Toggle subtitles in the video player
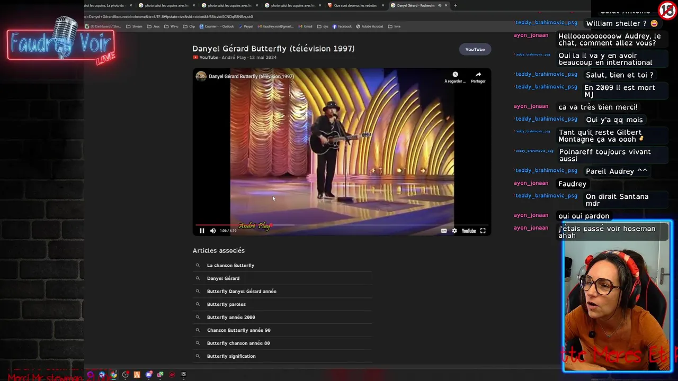The width and height of the screenshot is (678, 381). tap(444, 231)
